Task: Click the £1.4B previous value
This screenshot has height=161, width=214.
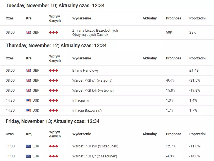Action: (194, 71)
